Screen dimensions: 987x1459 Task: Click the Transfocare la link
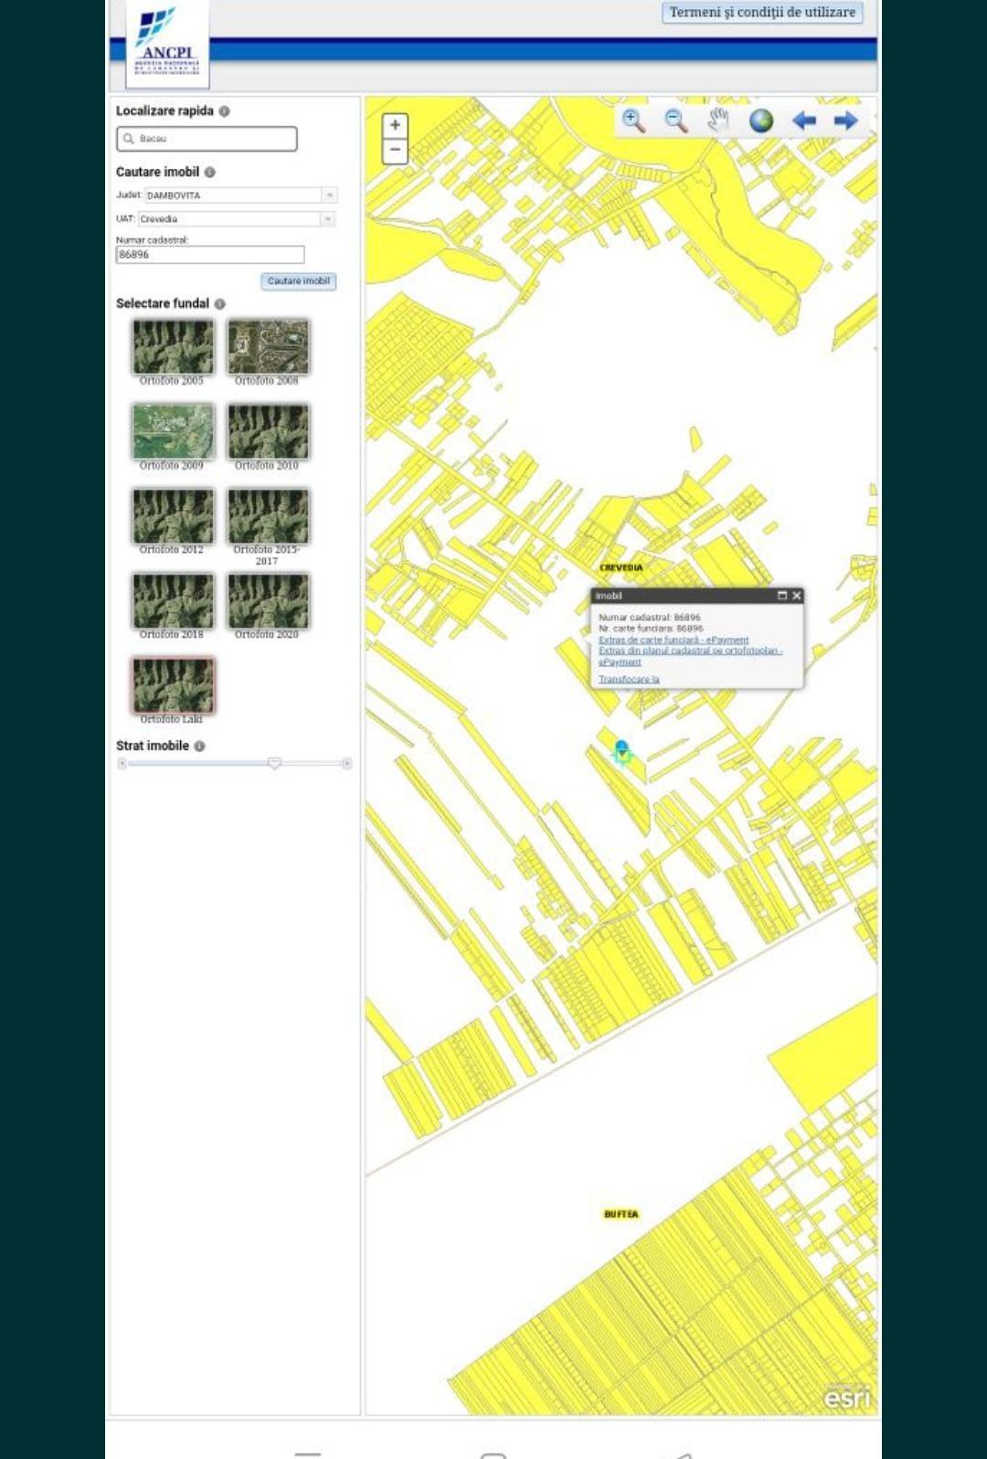point(629,680)
